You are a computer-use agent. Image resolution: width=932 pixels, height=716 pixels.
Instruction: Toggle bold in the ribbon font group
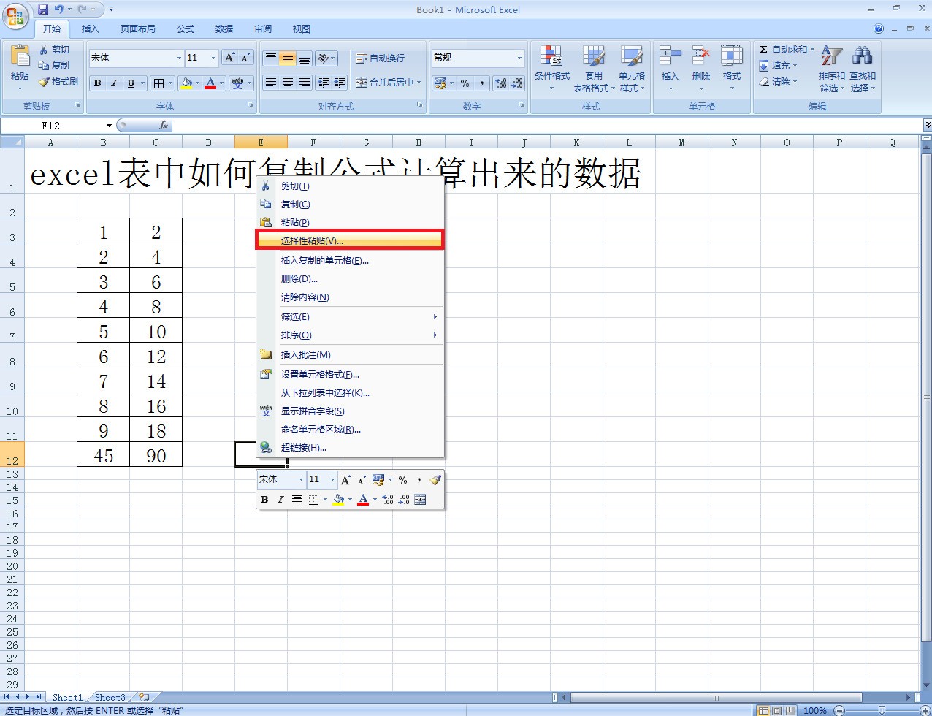click(97, 83)
